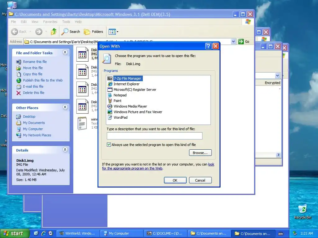The height and width of the screenshot is (238, 318).
Task: Pick Notepad in the Open With list
Action: [117, 95]
